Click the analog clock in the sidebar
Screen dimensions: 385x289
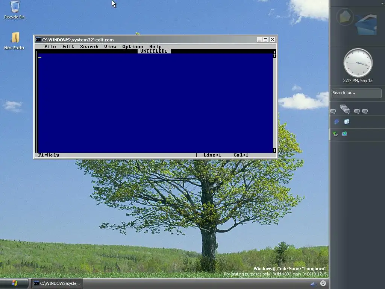358,63
